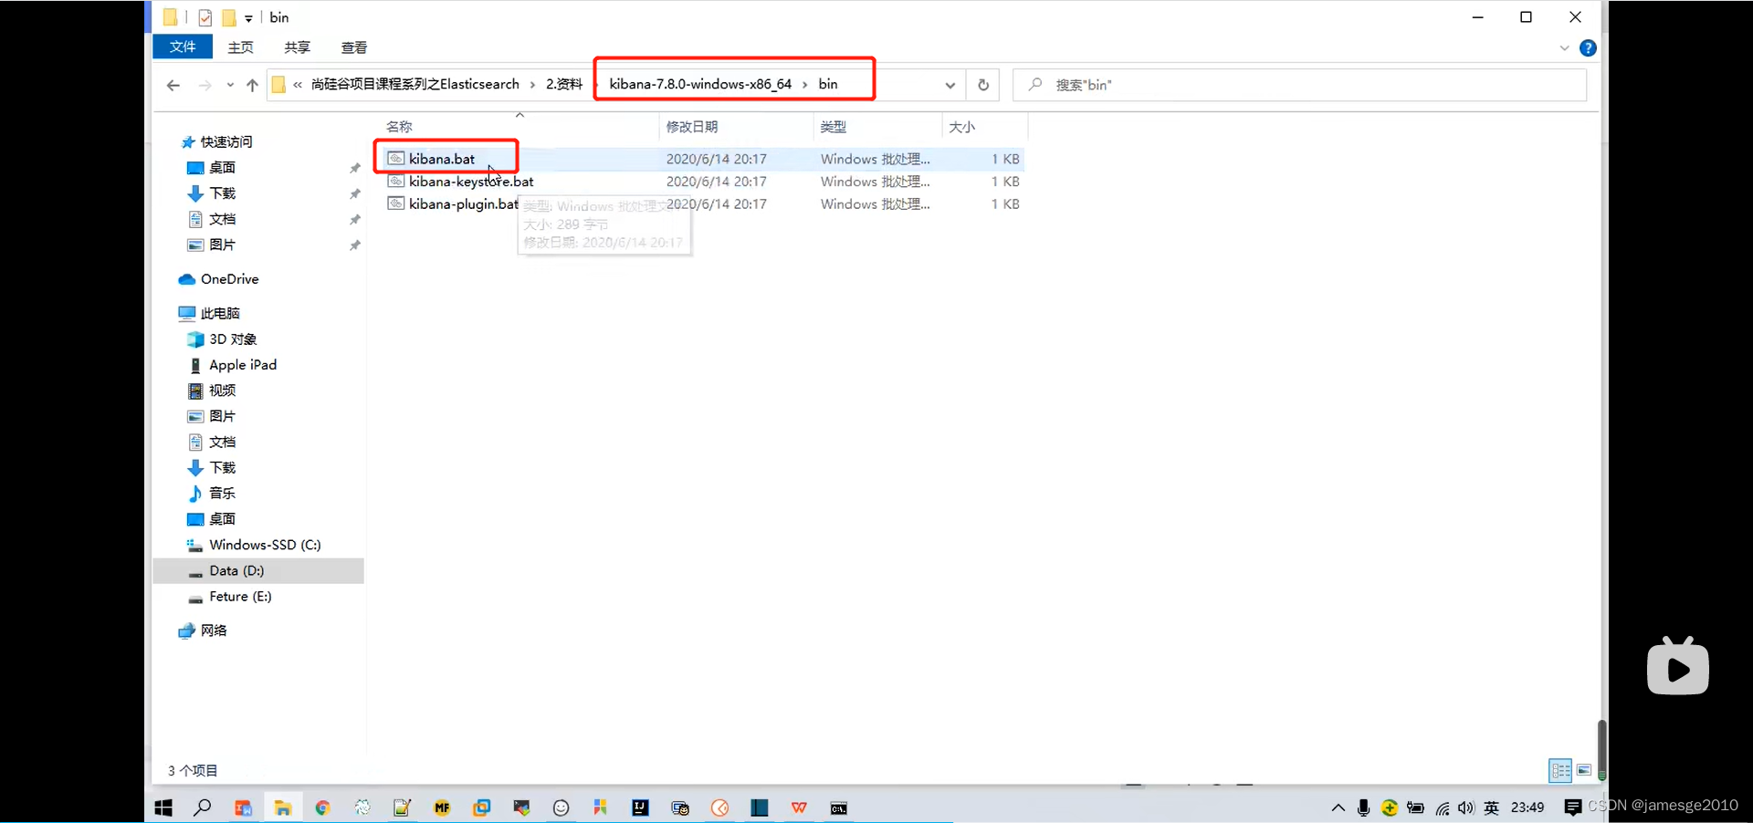1753x823 pixels.
Task: Open the command prompt taskbar icon
Action: click(839, 808)
